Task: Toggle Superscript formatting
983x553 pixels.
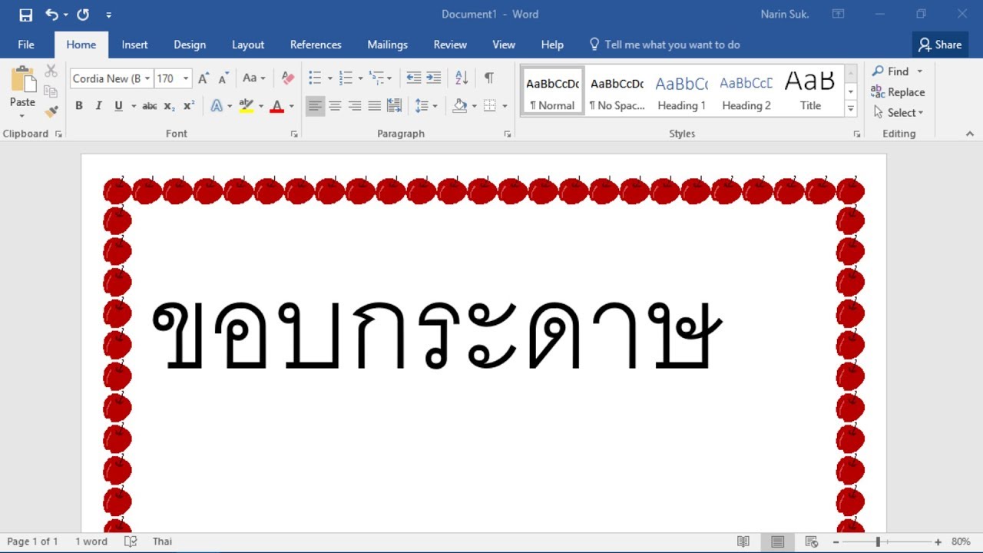Action: tap(189, 106)
